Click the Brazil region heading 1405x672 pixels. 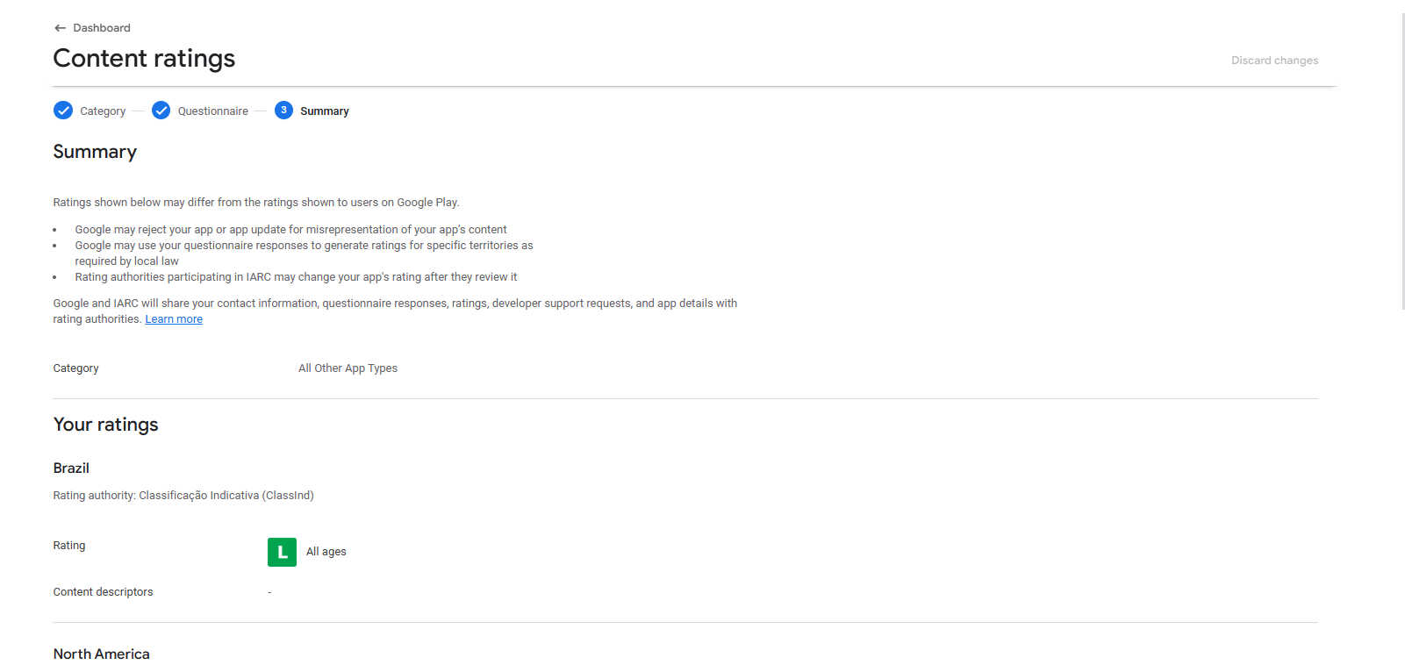71,468
